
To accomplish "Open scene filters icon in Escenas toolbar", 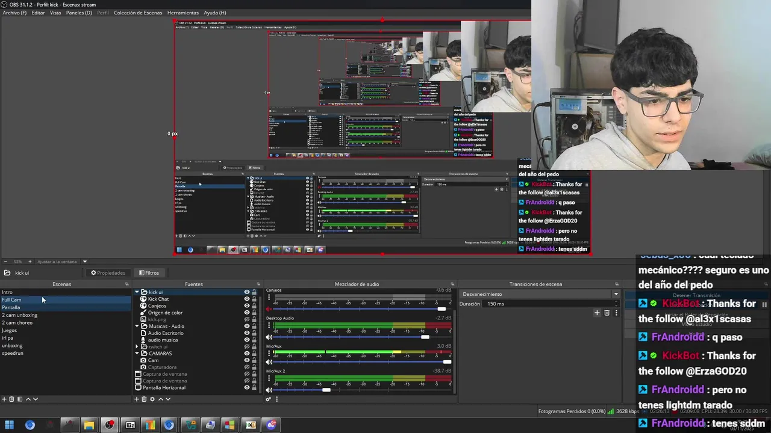I will click(x=19, y=399).
